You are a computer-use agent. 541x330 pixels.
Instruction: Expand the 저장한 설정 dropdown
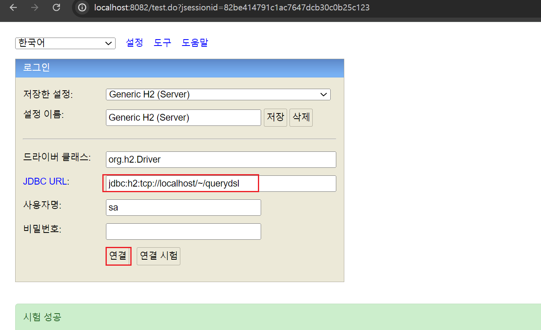[218, 94]
